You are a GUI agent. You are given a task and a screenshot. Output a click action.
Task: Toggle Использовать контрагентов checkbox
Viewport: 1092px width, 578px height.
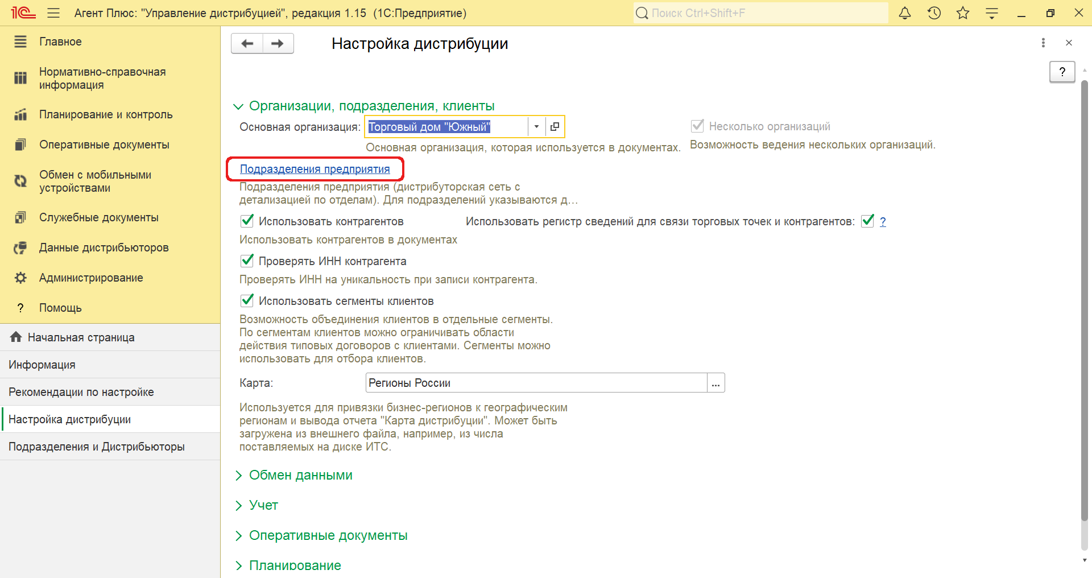(247, 221)
